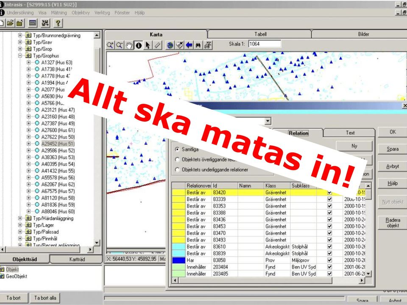The height and width of the screenshot is (305, 407).
Task: Click the Skala 1: input field
Action: pyautogui.click(x=265, y=44)
